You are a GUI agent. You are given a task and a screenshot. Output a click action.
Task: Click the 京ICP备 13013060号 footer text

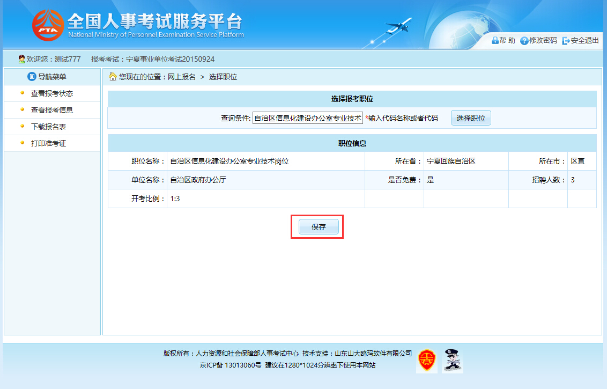(231, 365)
